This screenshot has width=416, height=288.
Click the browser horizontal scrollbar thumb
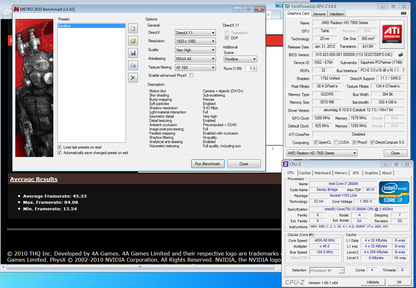140,267
